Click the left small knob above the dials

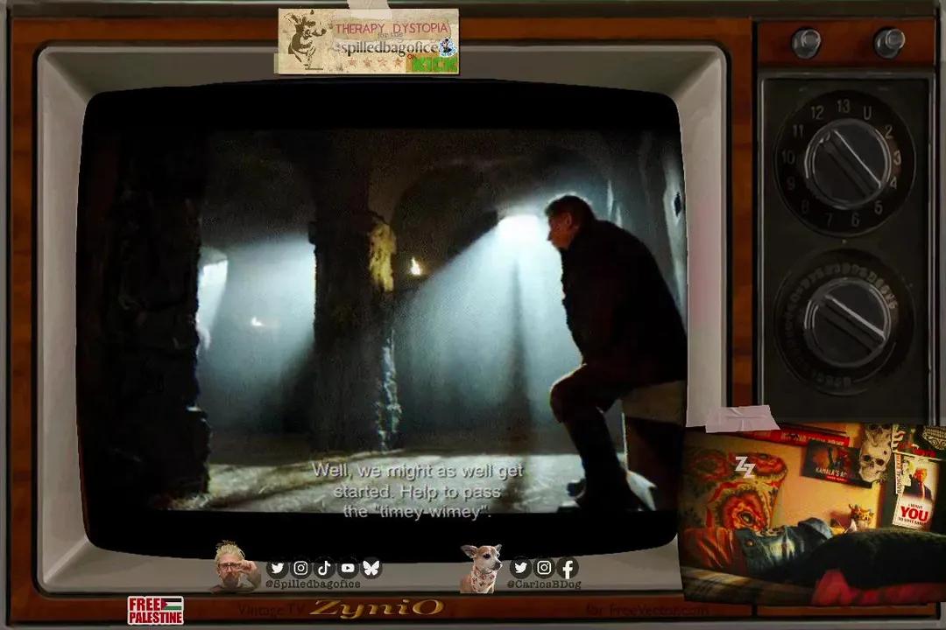806,42
